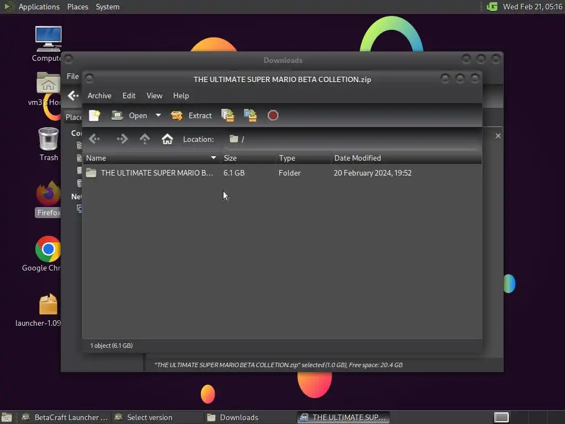The width and height of the screenshot is (565, 424).
Task: Open the Places menu in top panel
Action: (x=77, y=7)
